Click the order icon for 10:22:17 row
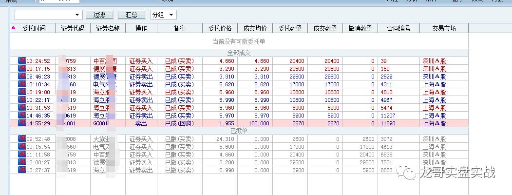 click(21, 99)
